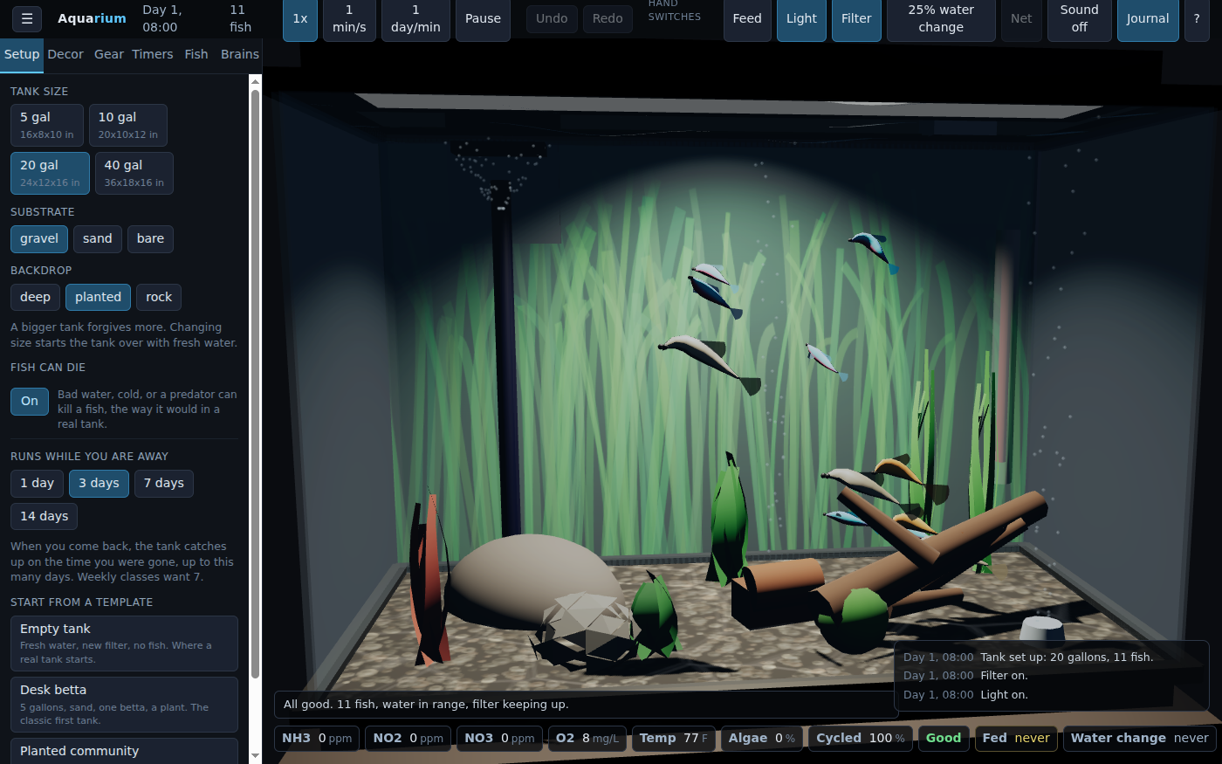Load the Empty tank template
The image size is (1222, 764).
pos(124,644)
